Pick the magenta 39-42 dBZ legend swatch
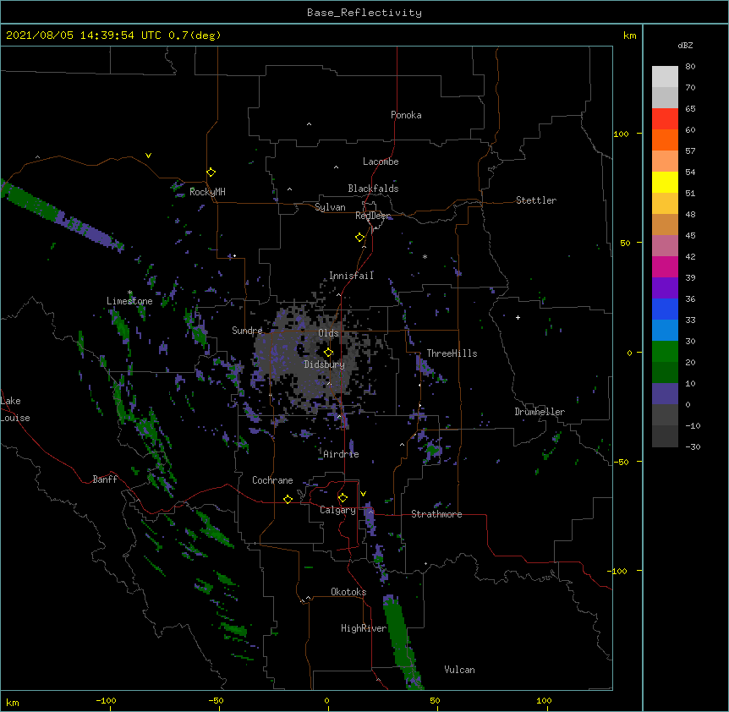 coord(665,266)
